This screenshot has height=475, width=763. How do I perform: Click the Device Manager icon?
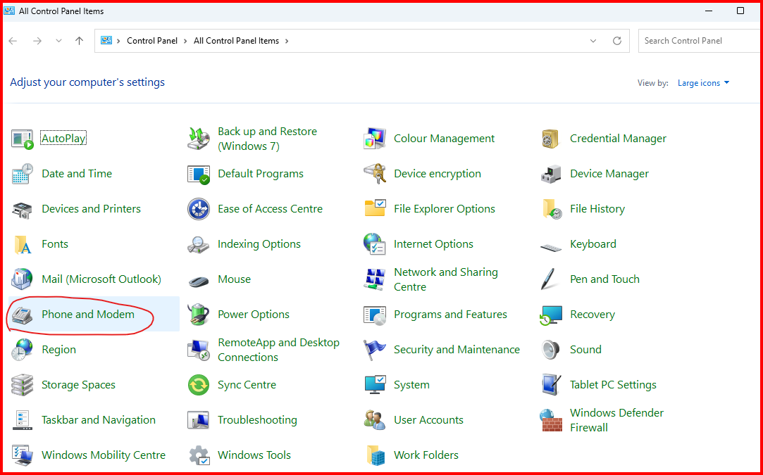(x=551, y=174)
